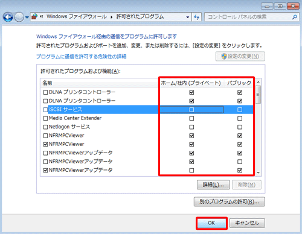
Task: Confirm changes with the OK button
Action: (211, 223)
